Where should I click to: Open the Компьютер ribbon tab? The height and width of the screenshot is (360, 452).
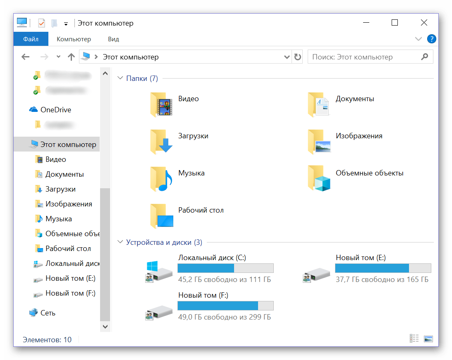[74, 39]
